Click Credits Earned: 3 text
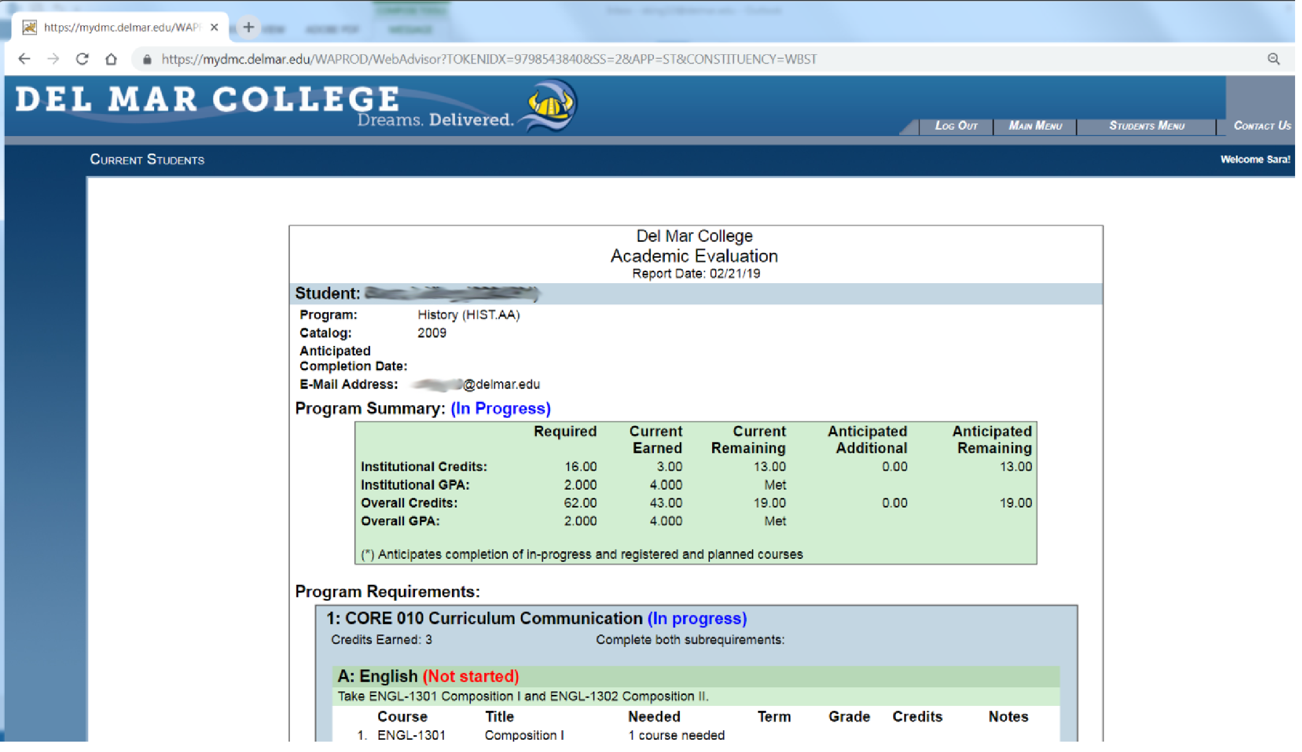 click(x=381, y=640)
